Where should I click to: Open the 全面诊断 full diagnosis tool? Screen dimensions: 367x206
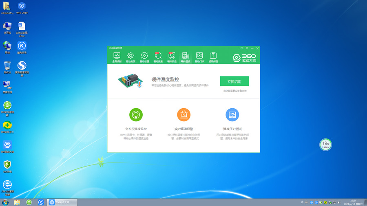click(117, 57)
